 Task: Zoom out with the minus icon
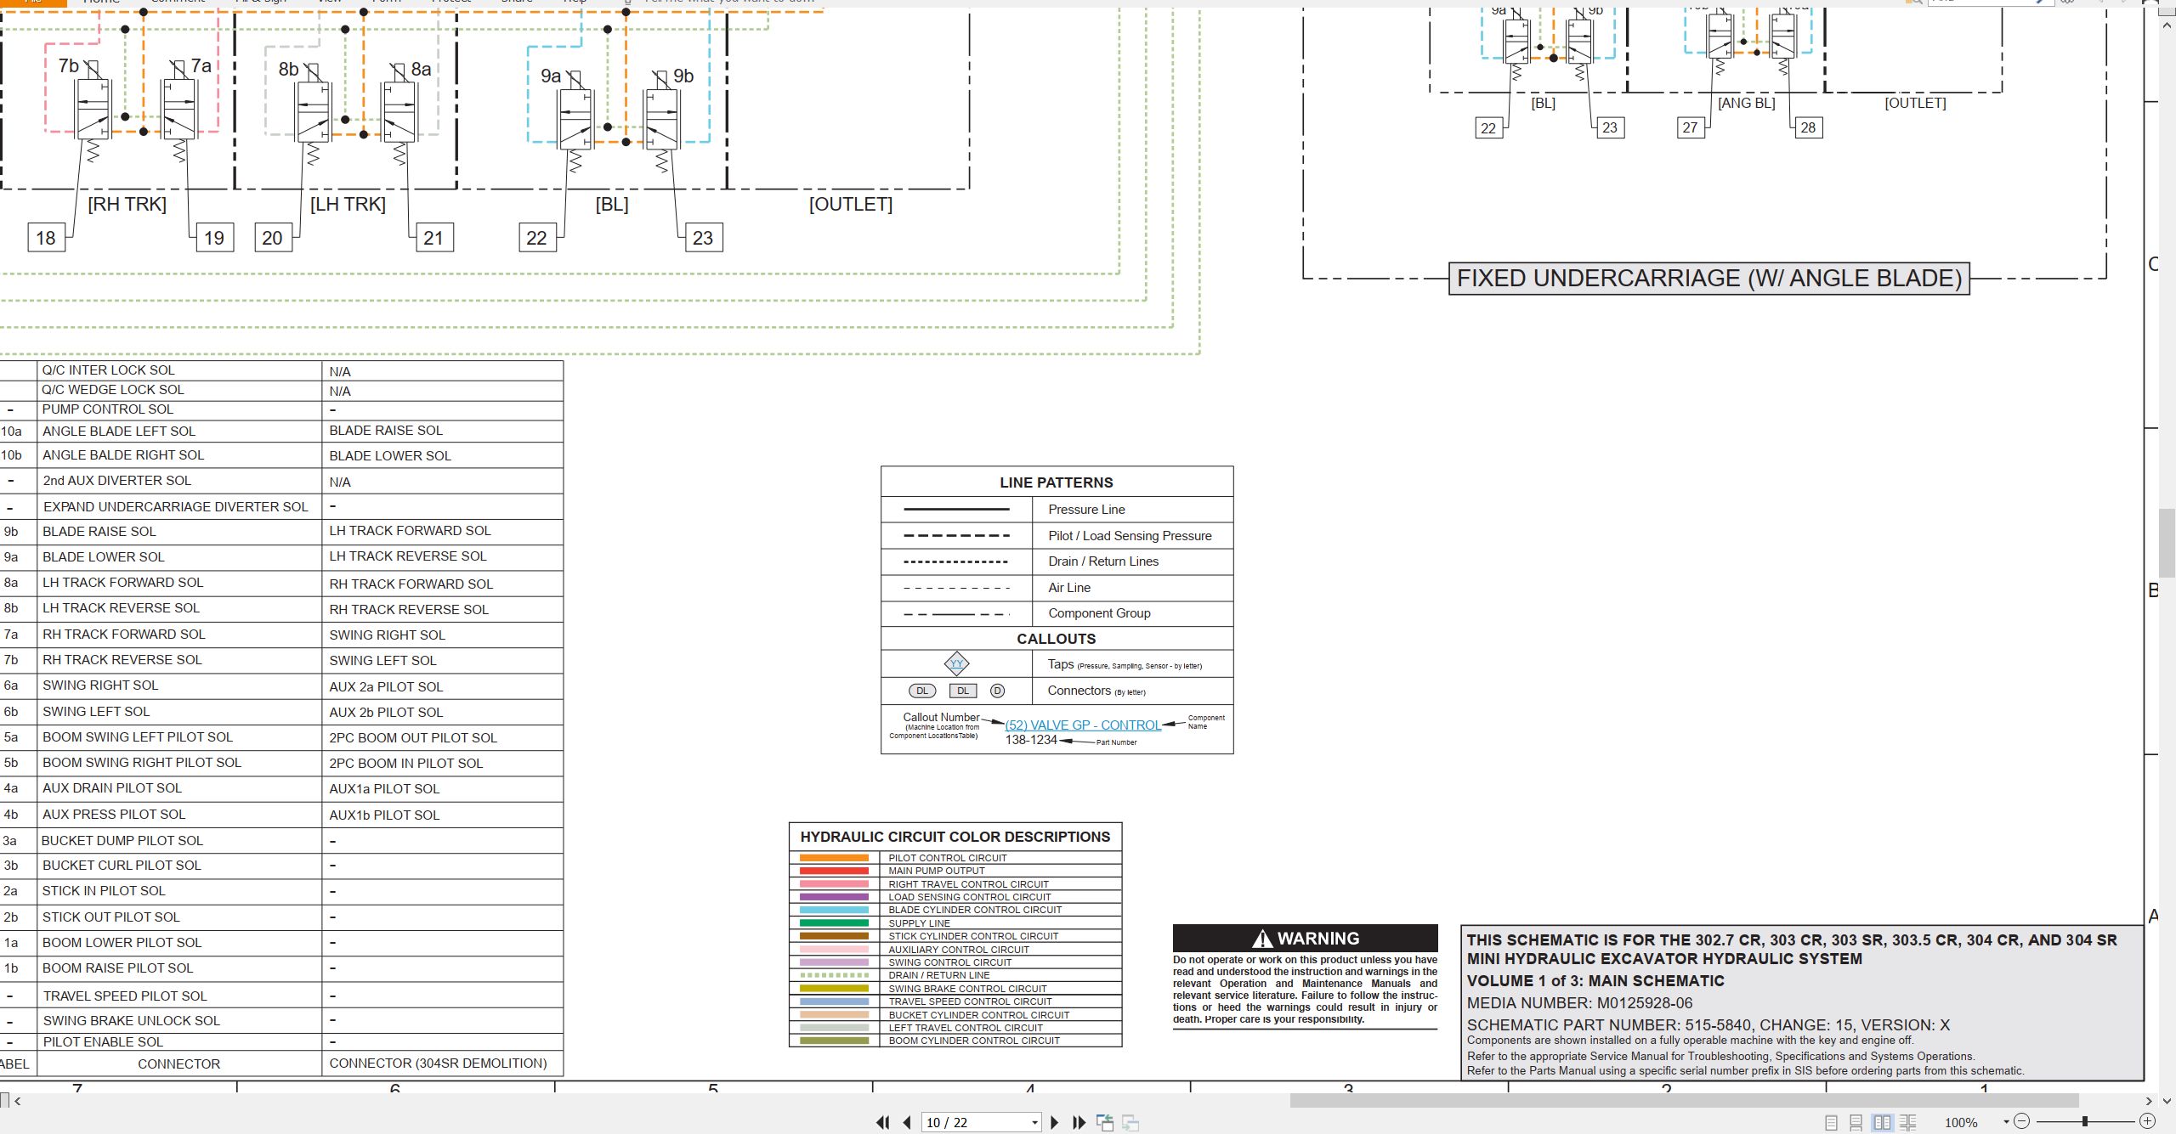2022,1121
